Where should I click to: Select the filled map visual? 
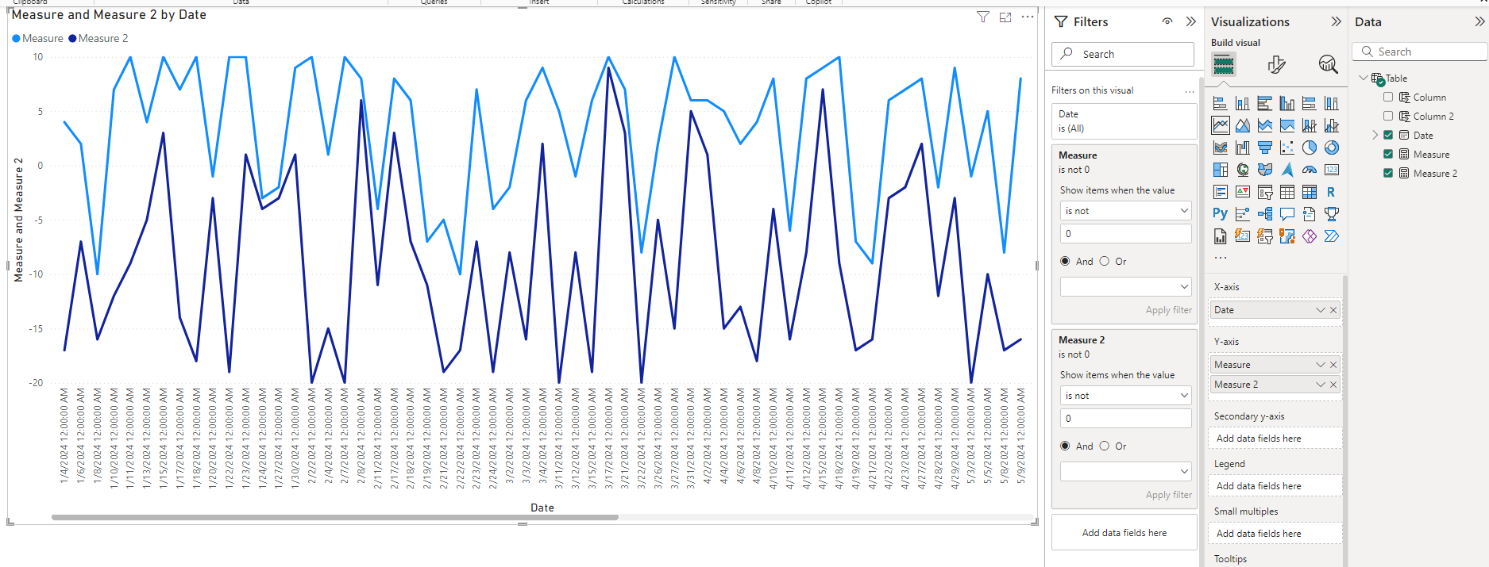click(1265, 170)
